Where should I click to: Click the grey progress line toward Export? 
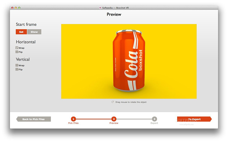[134, 119]
